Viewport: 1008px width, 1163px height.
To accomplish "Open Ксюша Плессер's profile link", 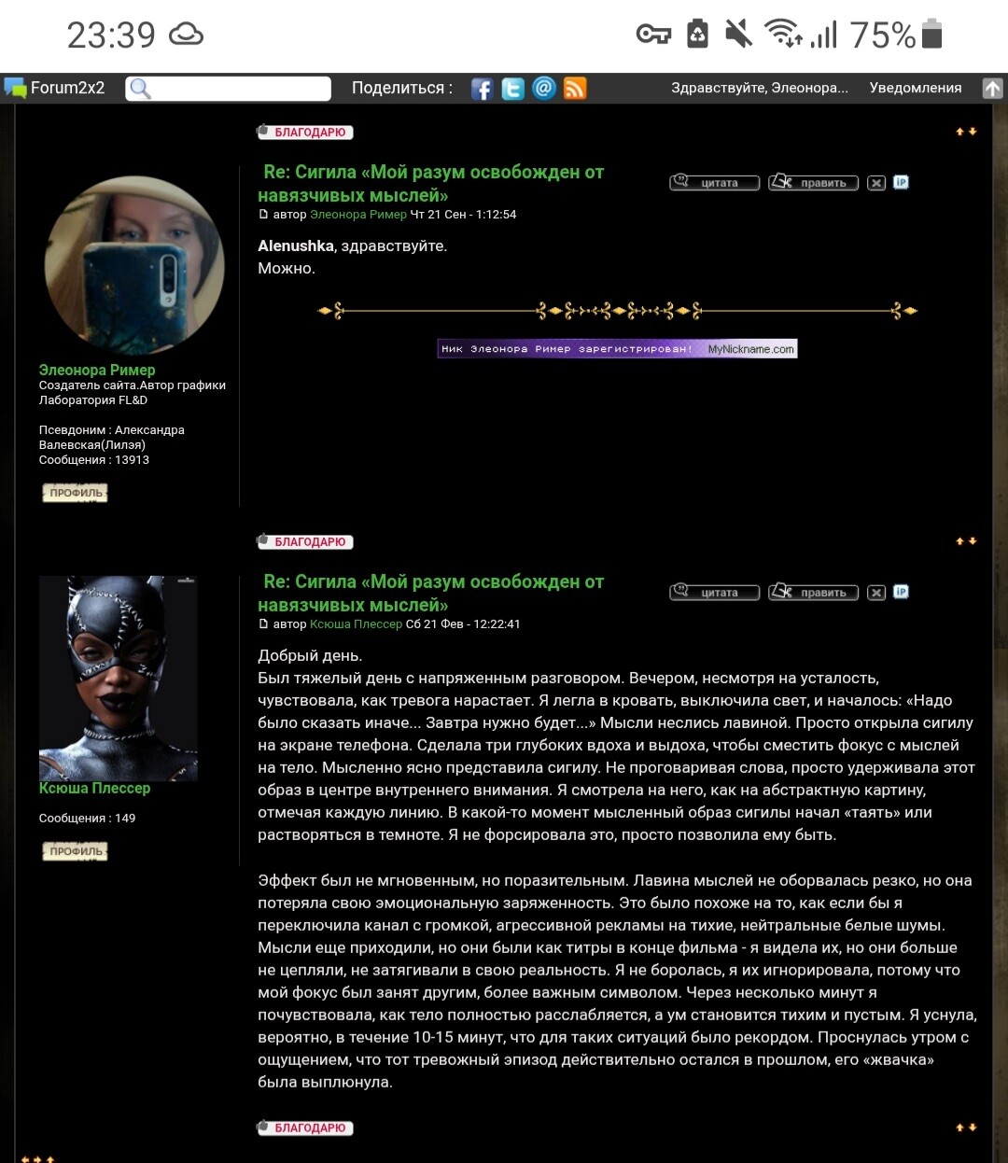I will [93, 789].
